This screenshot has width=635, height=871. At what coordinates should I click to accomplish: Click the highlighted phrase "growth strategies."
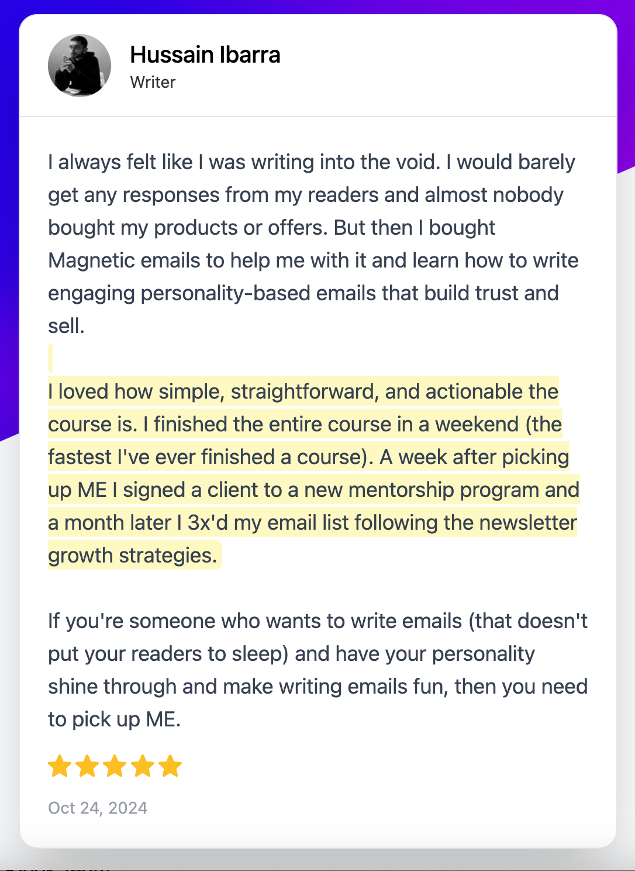coord(133,555)
